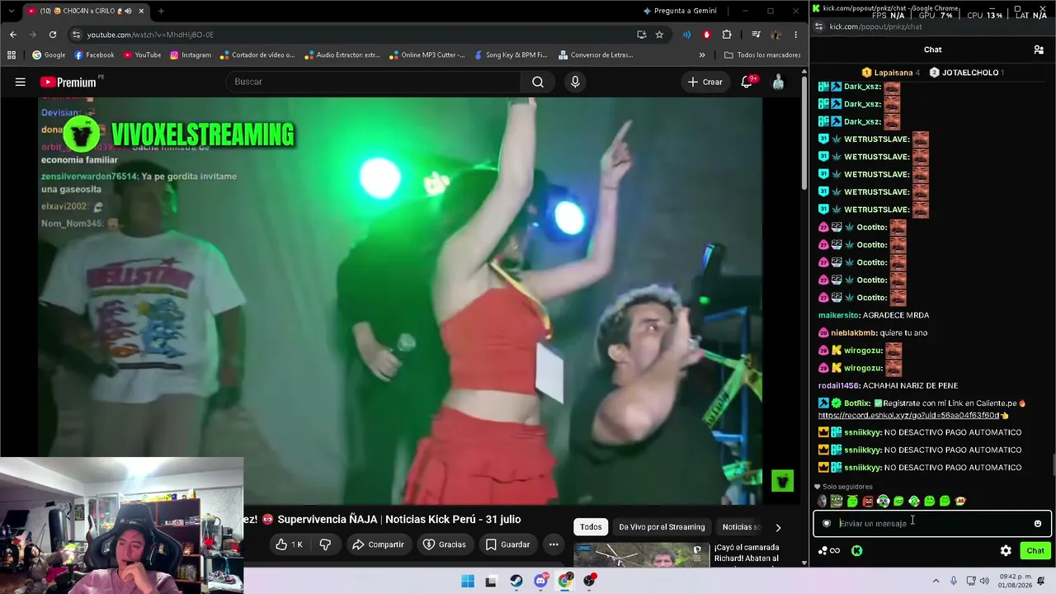Bookmark this page with the star icon
The image size is (1056, 594).
coord(659,35)
